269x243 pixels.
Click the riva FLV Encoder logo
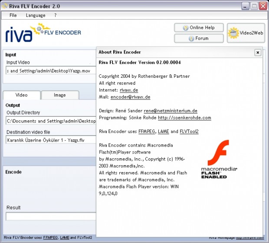[43, 33]
